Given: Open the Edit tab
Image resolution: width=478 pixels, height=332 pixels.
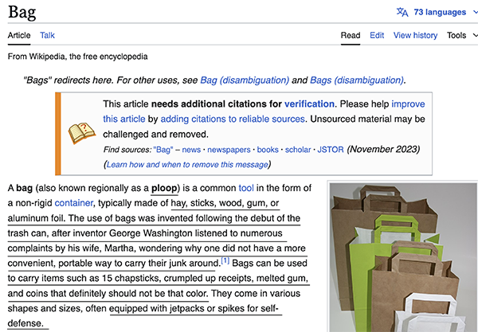Looking at the screenshot, I should click(x=377, y=35).
